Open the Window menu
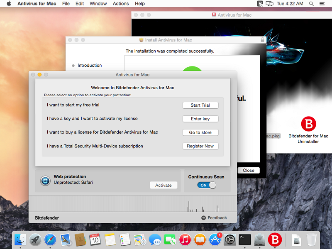Screen dimensions: 332x249 point(98,4)
